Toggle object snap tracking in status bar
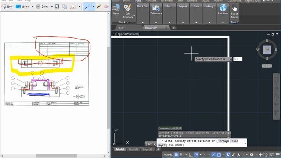 pyautogui.click(x=213, y=154)
